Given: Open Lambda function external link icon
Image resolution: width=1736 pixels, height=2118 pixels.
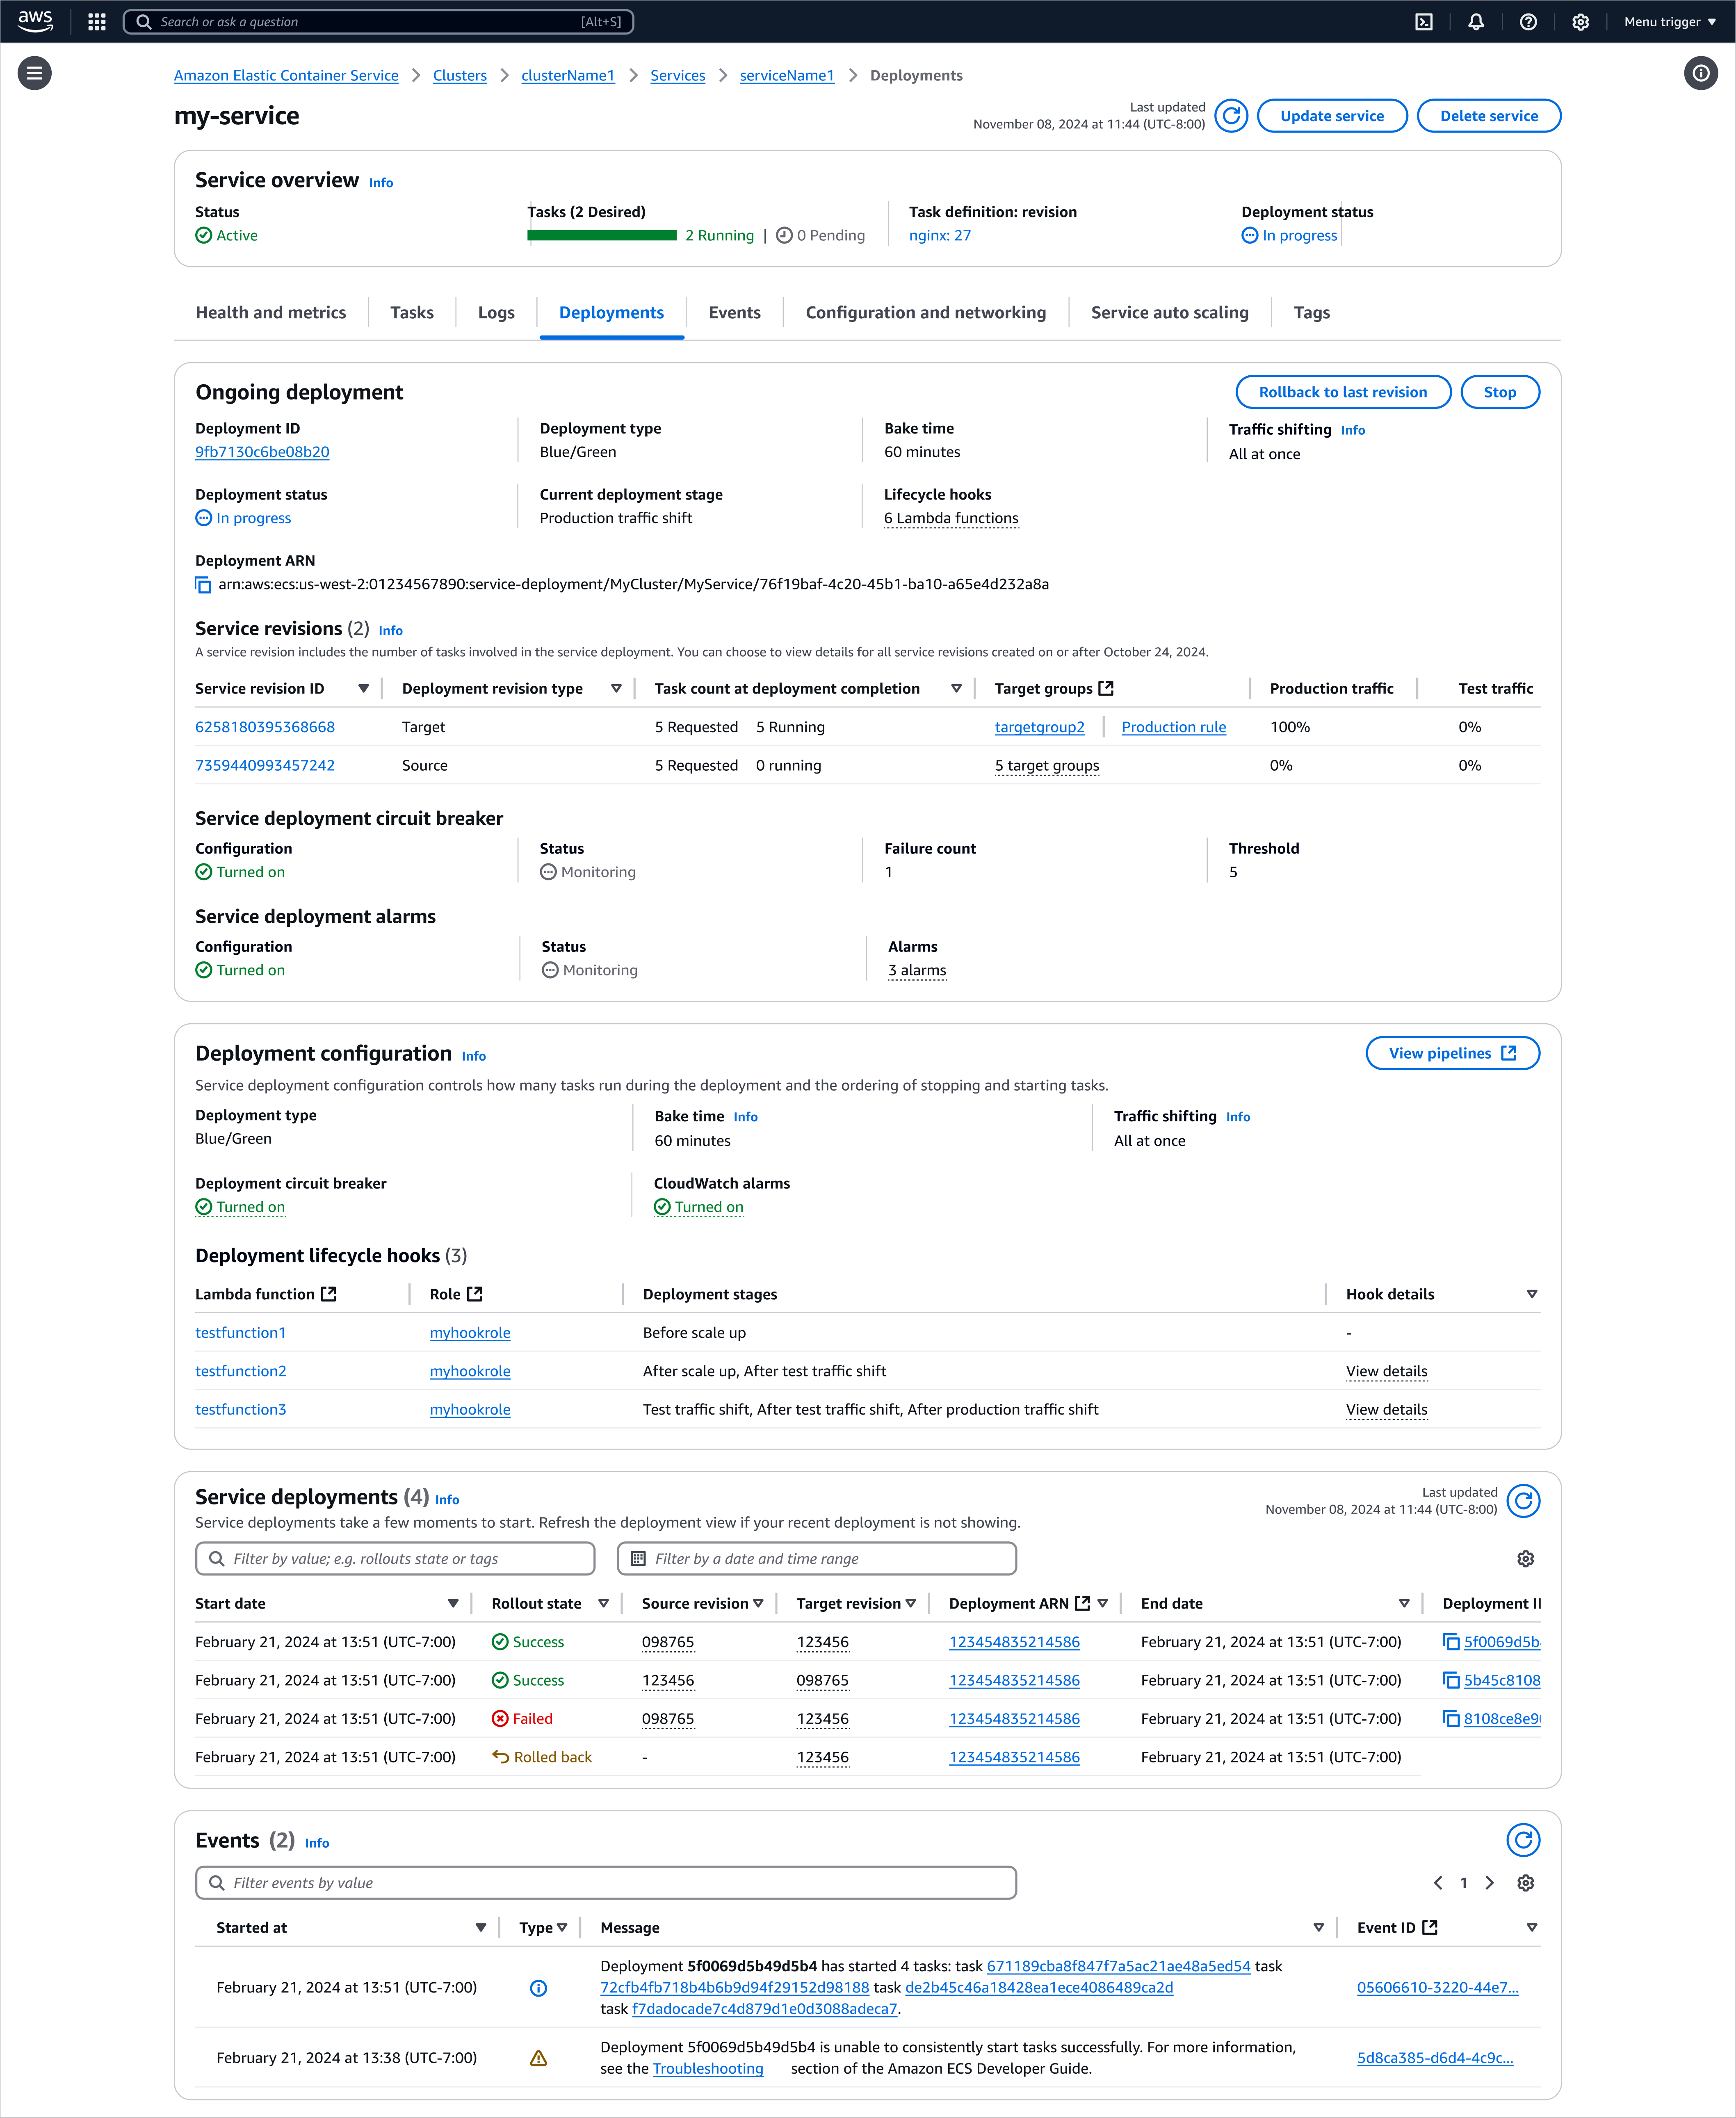Looking at the screenshot, I should click(x=328, y=1294).
